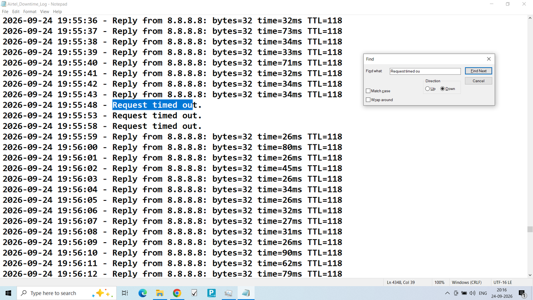
Task: Open the monitor-graph app on the taskbar
Action: [228, 293]
